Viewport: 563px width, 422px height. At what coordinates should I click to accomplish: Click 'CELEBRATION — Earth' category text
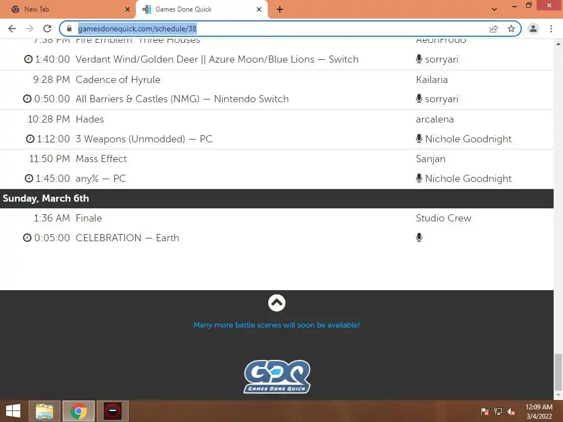(x=128, y=238)
